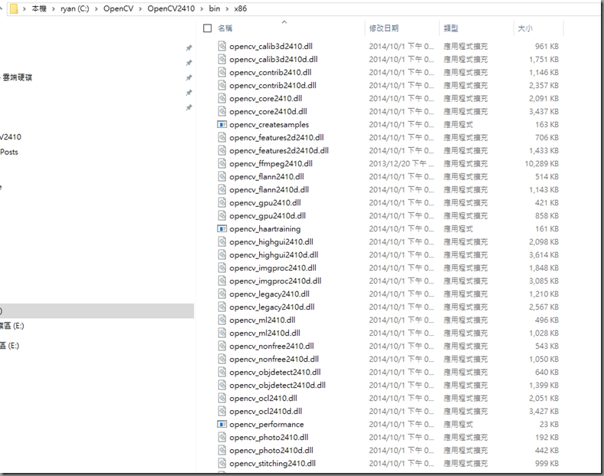
Task: Click the opencv_imgproc2410.dll file icon
Action: (x=222, y=268)
